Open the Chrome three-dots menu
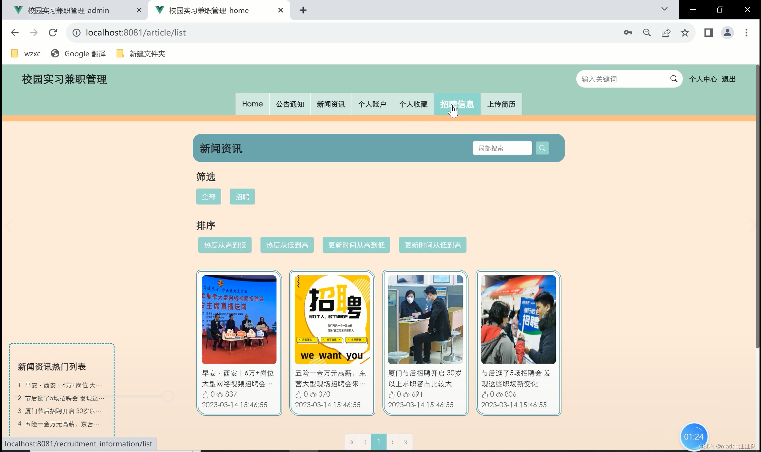The width and height of the screenshot is (761, 452). click(746, 33)
